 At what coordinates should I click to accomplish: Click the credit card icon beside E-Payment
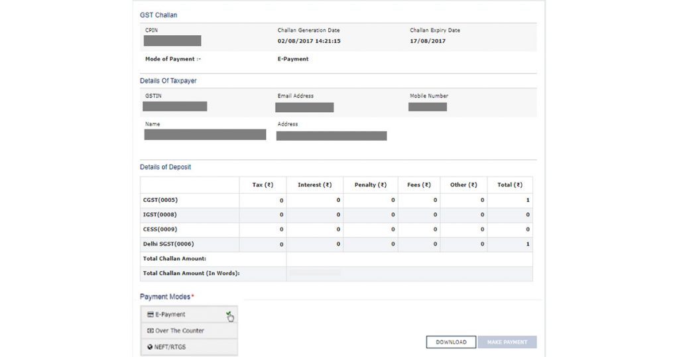pos(150,315)
